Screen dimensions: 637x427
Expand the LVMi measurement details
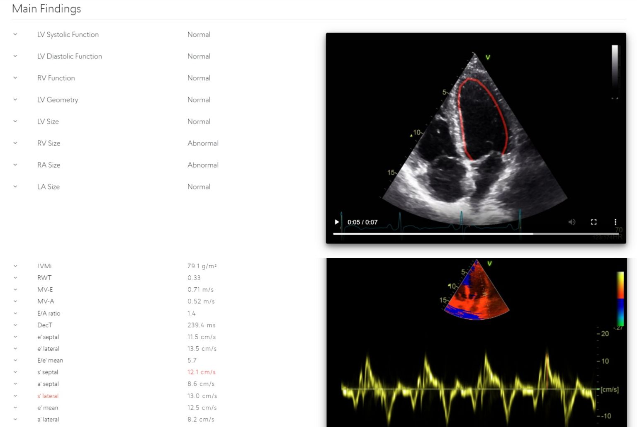15,266
